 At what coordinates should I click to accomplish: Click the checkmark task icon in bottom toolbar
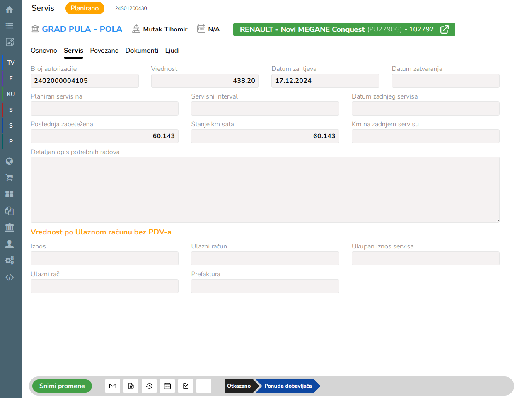click(x=186, y=386)
